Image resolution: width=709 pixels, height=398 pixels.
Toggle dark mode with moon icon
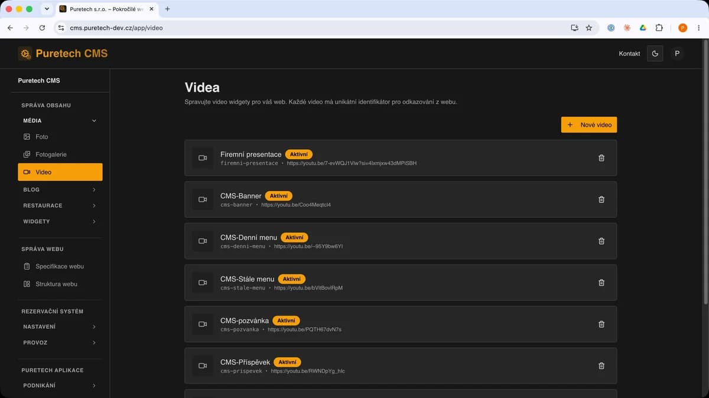tap(655, 54)
